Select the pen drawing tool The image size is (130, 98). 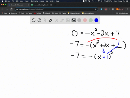pos(51,20)
